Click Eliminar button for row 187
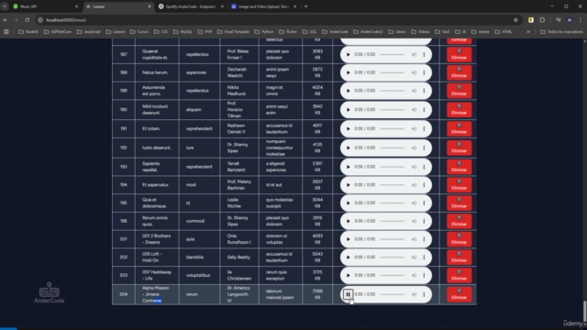The height and width of the screenshot is (330, 587). [x=459, y=55]
